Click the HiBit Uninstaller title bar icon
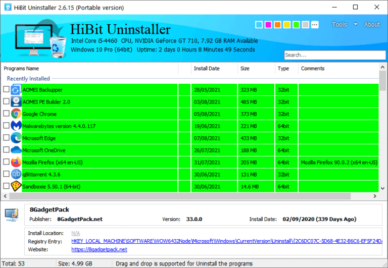This screenshot has width=388, height=268. (x=8, y=7)
